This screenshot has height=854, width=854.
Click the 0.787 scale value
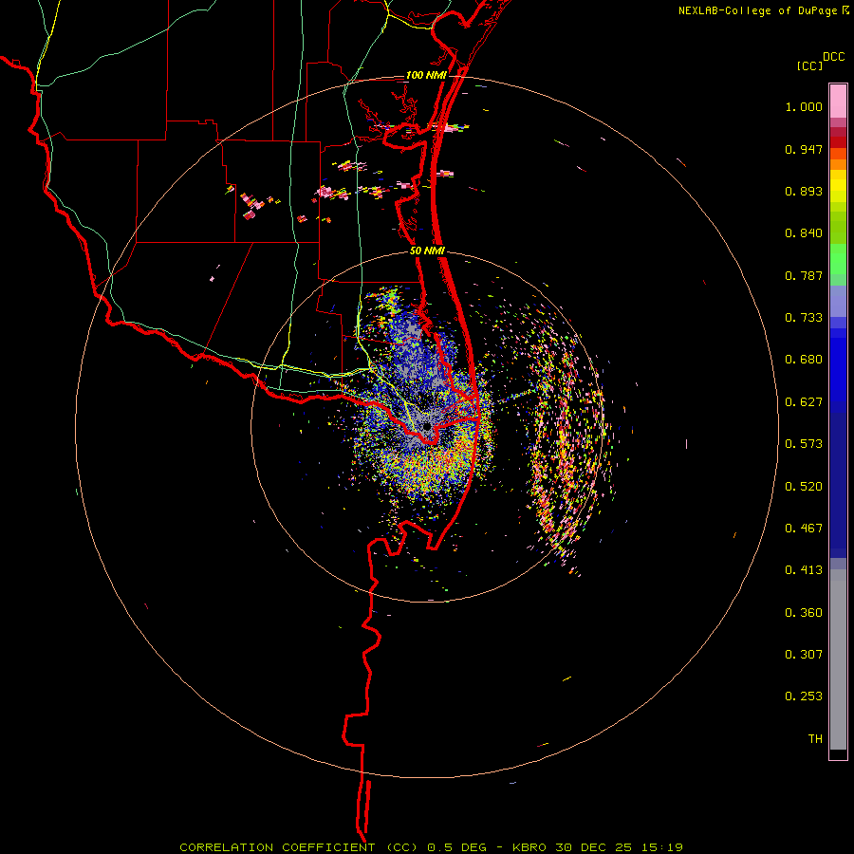pyautogui.click(x=804, y=275)
